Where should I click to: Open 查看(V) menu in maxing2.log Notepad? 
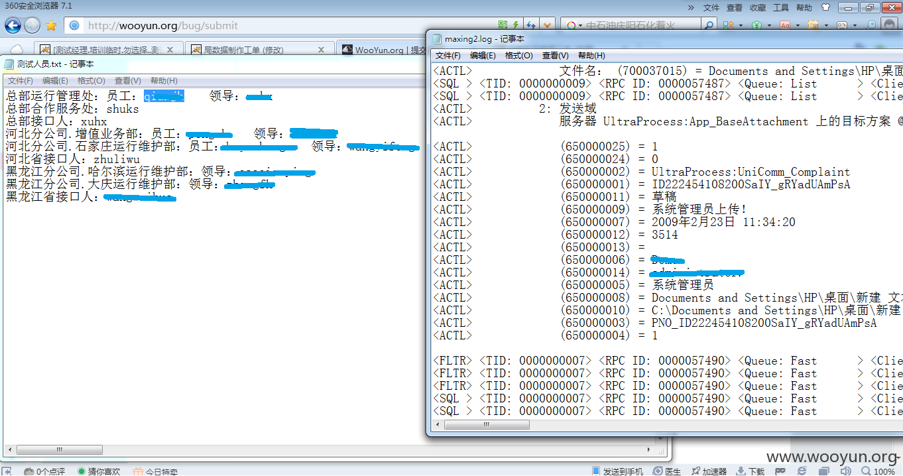click(x=555, y=56)
